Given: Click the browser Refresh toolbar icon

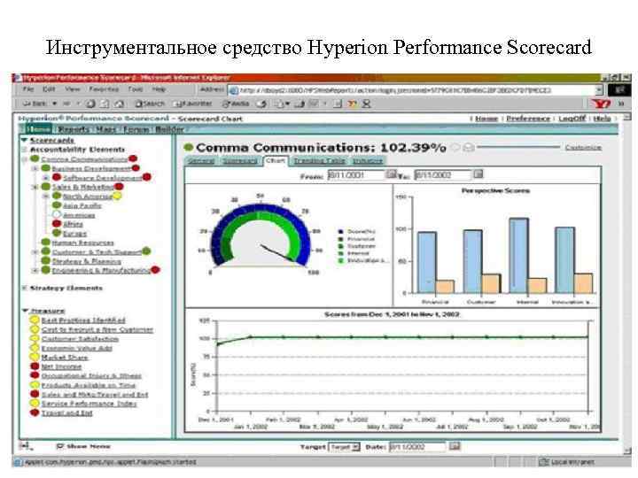Looking at the screenshot, I should 105,104.
